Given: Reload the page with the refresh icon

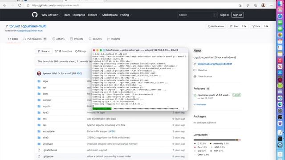Looking at the screenshot, I should 20,5.
